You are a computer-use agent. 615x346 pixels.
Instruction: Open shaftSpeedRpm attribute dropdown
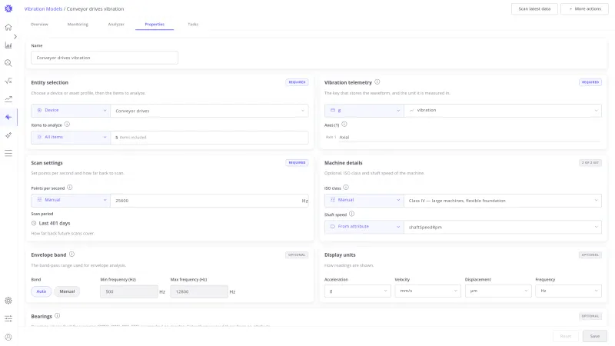click(x=503, y=227)
